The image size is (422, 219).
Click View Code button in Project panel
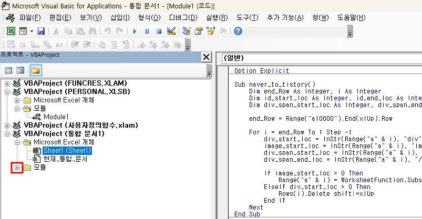(x=8, y=70)
